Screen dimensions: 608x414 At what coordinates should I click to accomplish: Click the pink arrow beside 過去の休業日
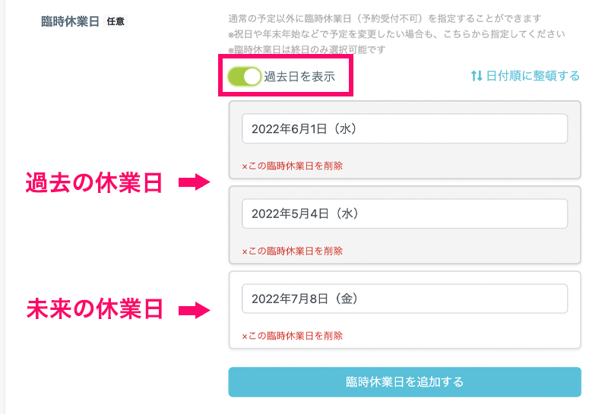(x=194, y=182)
